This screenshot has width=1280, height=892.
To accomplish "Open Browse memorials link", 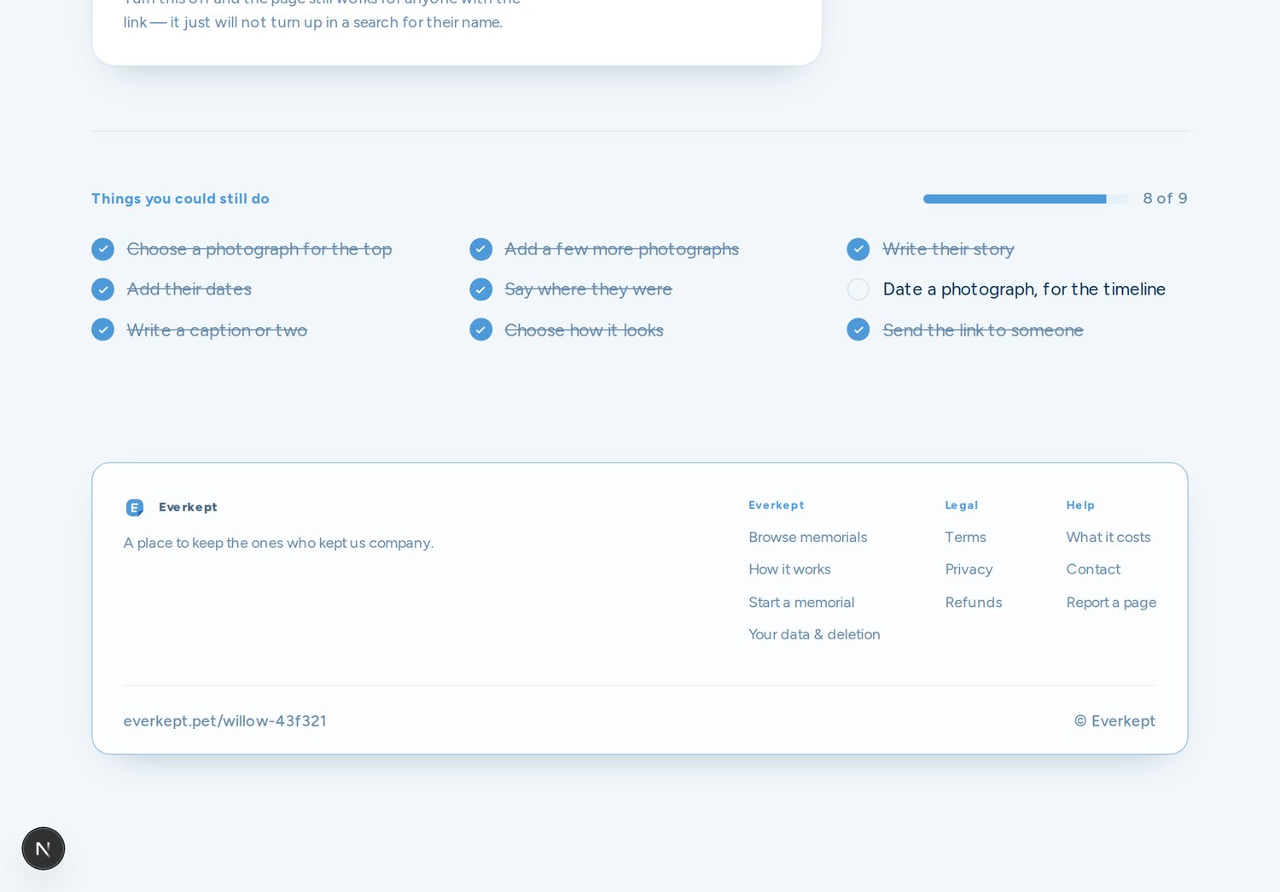I will [807, 537].
